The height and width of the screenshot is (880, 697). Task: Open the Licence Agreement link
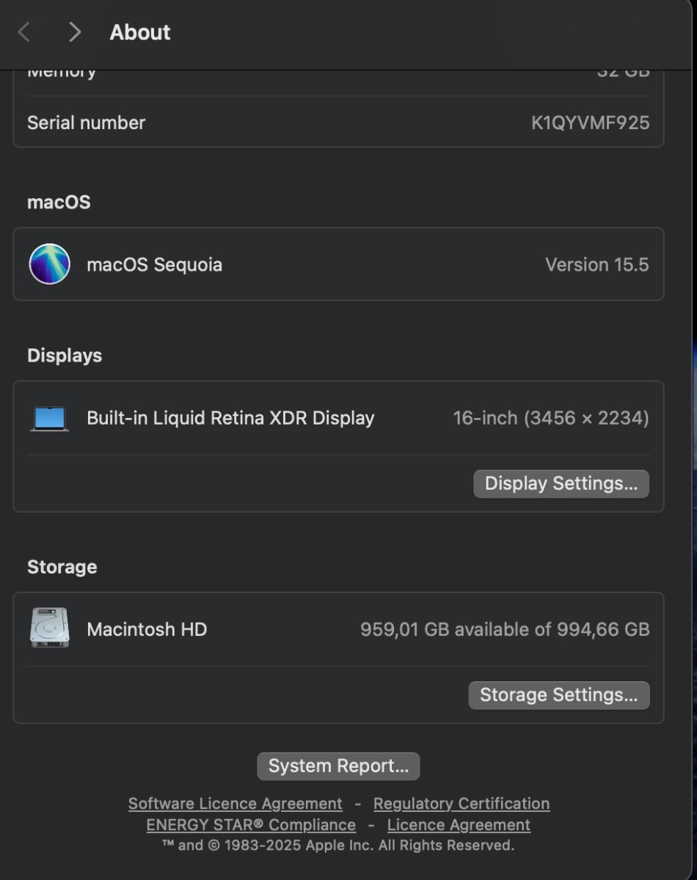click(459, 825)
